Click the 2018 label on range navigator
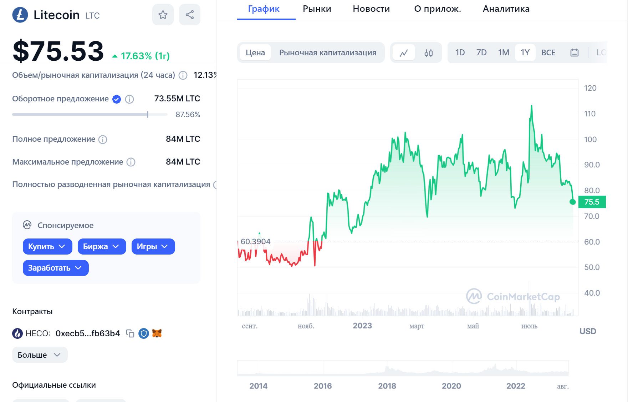This screenshot has height=402, width=628. (387, 386)
